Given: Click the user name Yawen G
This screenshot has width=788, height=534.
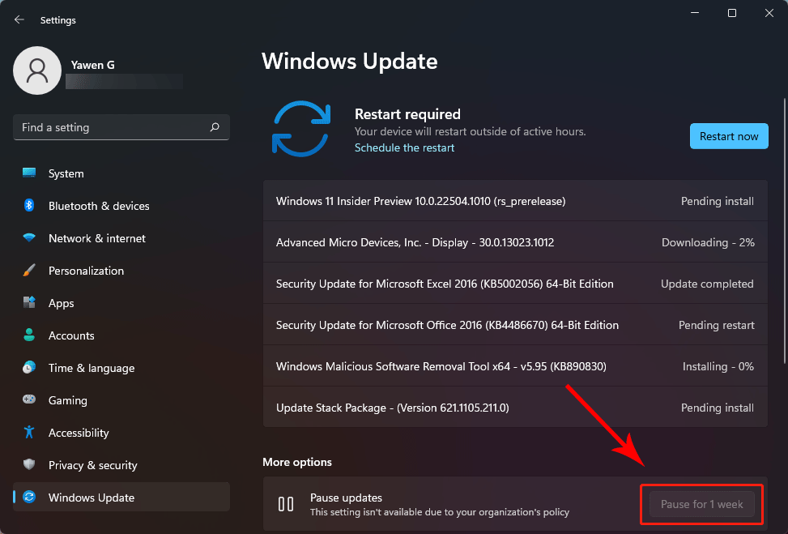Looking at the screenshot, I should 92,65.
